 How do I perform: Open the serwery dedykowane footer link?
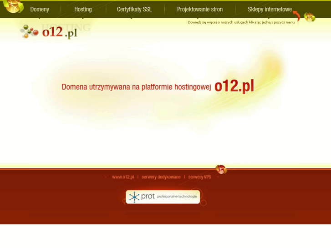click(x=161, y=177)
